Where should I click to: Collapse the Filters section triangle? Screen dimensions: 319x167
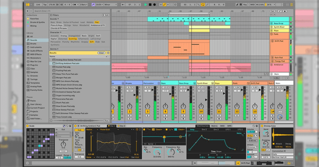(x=51, y=15)
